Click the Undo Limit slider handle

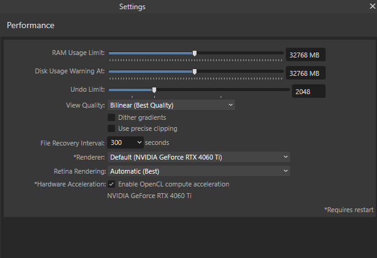pyautogui.click(x=154, y=90)
